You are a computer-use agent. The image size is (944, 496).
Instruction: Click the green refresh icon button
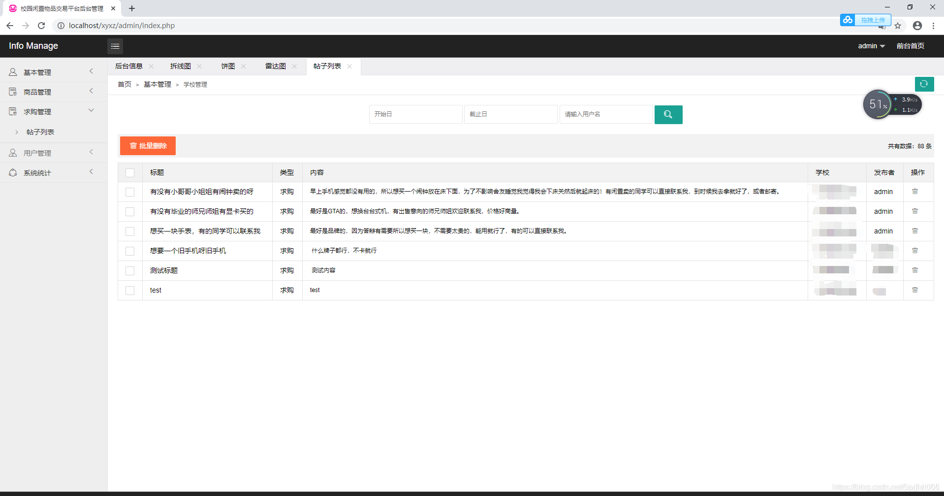tap(924, 84)
